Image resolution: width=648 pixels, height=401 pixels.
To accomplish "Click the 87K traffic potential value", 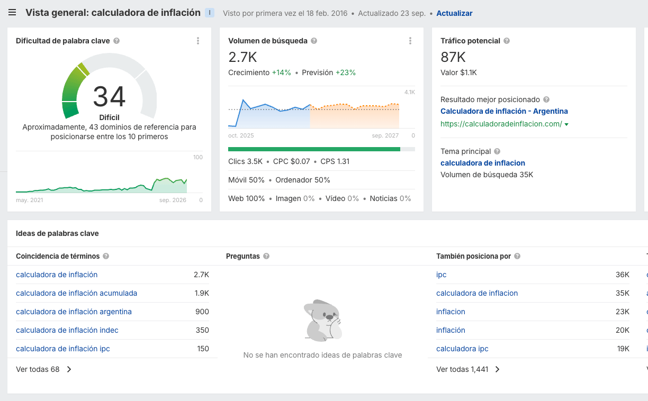I will pos(453,57).
